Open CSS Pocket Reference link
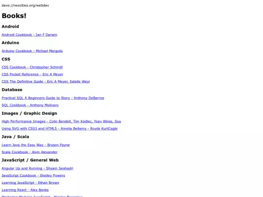Screen dimensions: 263x197 click(32, 74)
